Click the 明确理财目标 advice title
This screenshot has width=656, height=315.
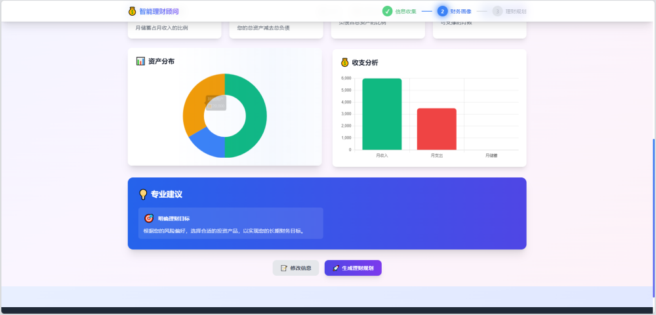click(x=174, y=219)
